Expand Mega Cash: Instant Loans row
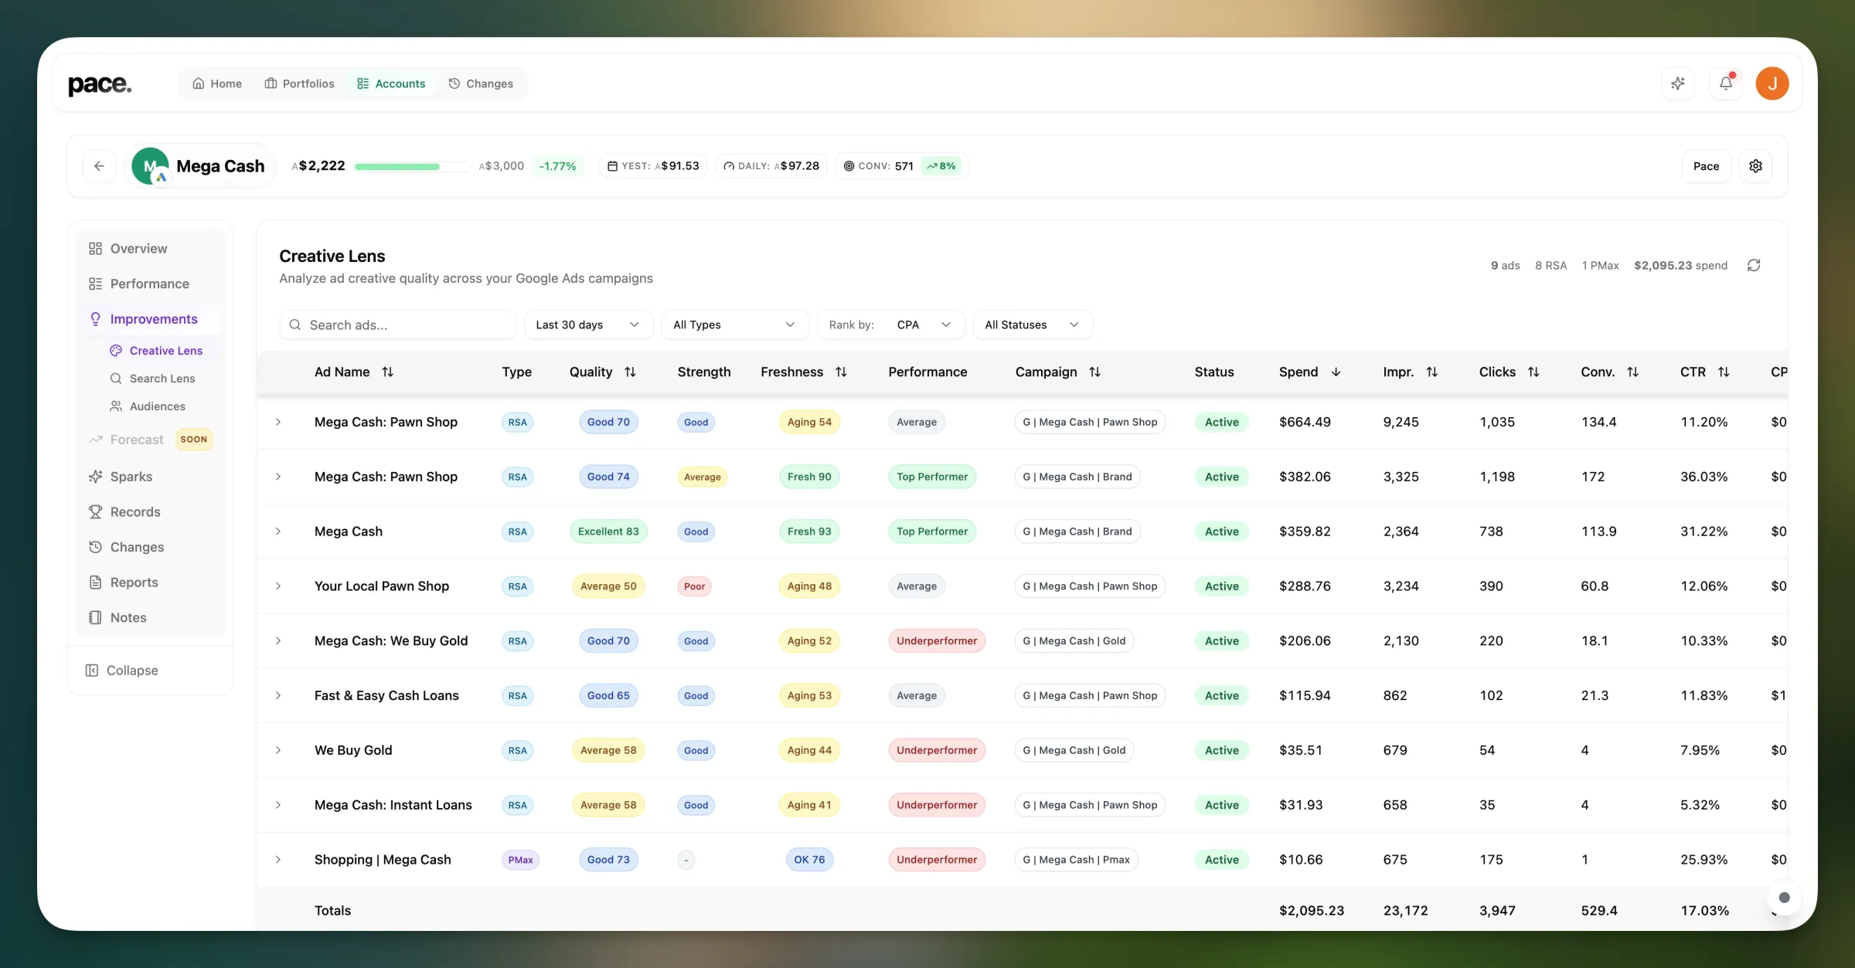1855x968 pixels. click(x=278, y=805)
